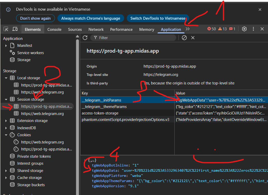Viewport: 268px width, 195px height.
Task: Focus the Filter input field
Action: click(133, 38)
